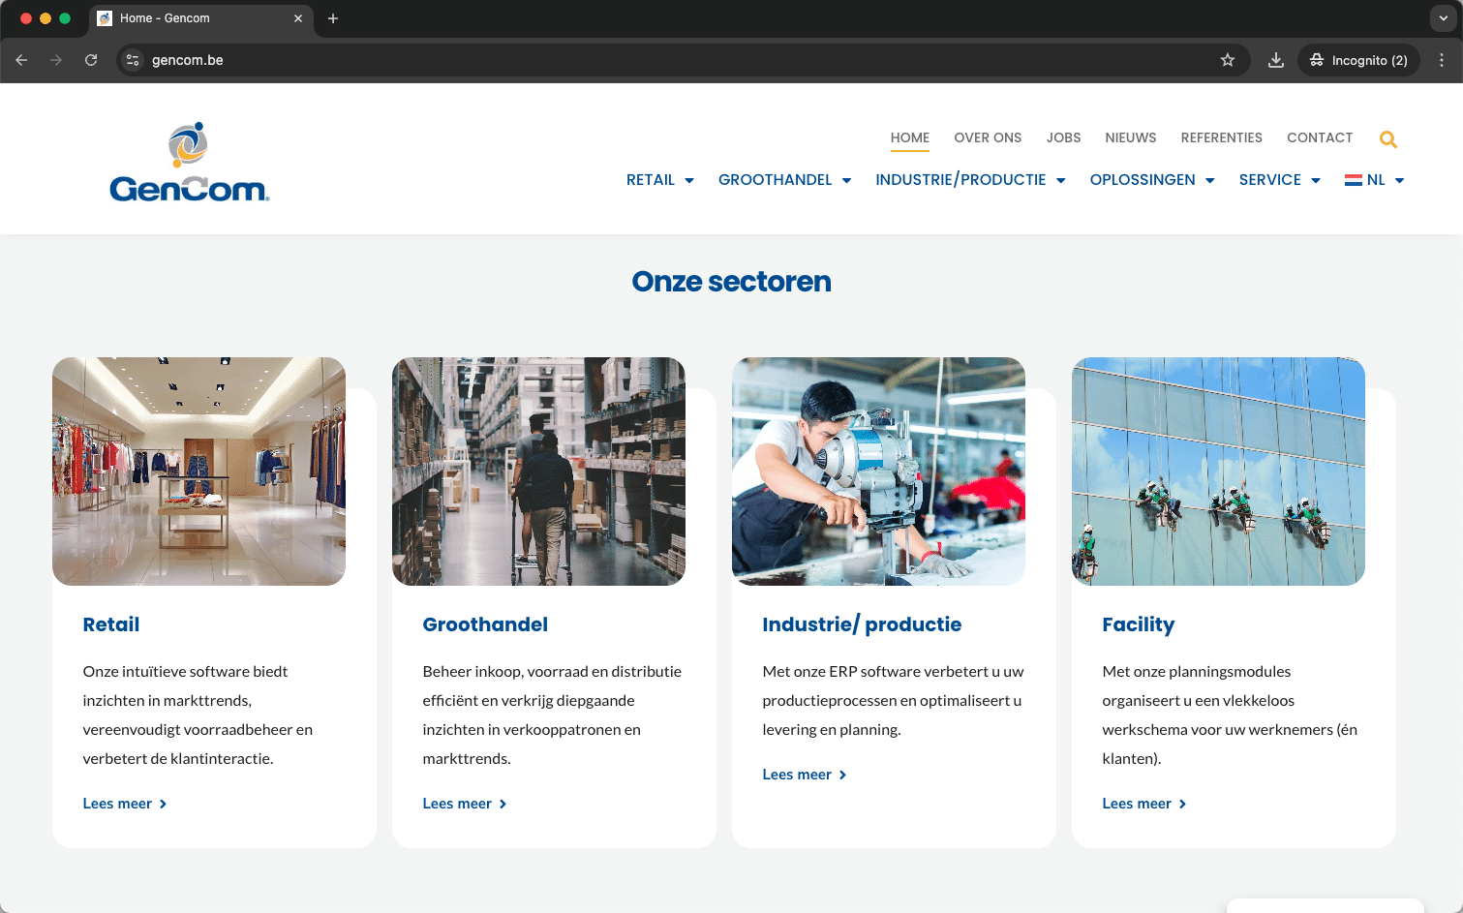Open the Chrome three-dot menu icon
1463x913 pixels.
pyautogui.click(x=1444, y=60)
